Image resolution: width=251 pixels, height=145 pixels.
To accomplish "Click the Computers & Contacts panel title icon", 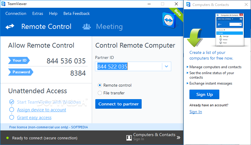I will coord(189,5).
